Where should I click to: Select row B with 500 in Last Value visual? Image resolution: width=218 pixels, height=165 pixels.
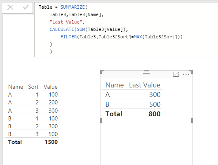132,104
